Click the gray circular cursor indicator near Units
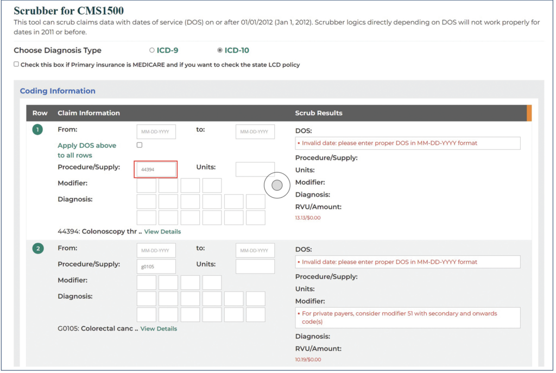Screen dimensions: 556x373 276,185
